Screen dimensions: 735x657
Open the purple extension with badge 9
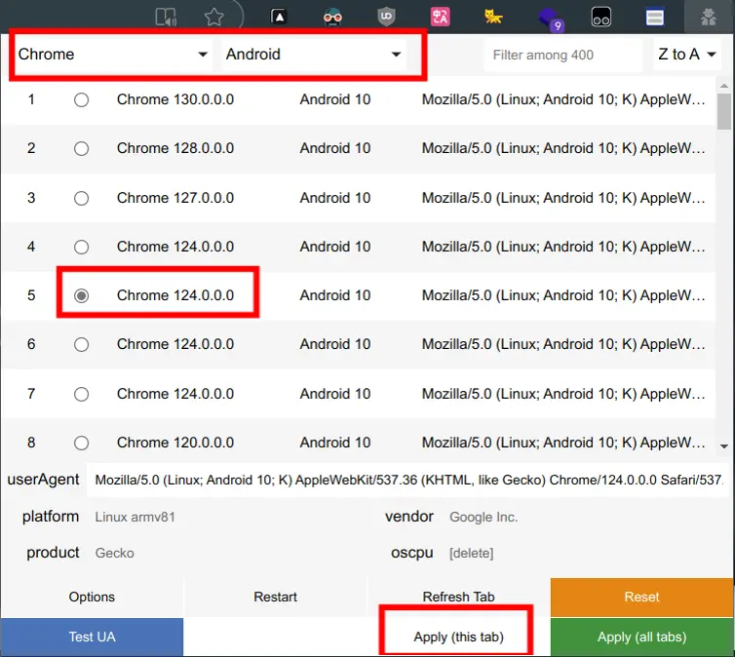(x=550, y=19)
